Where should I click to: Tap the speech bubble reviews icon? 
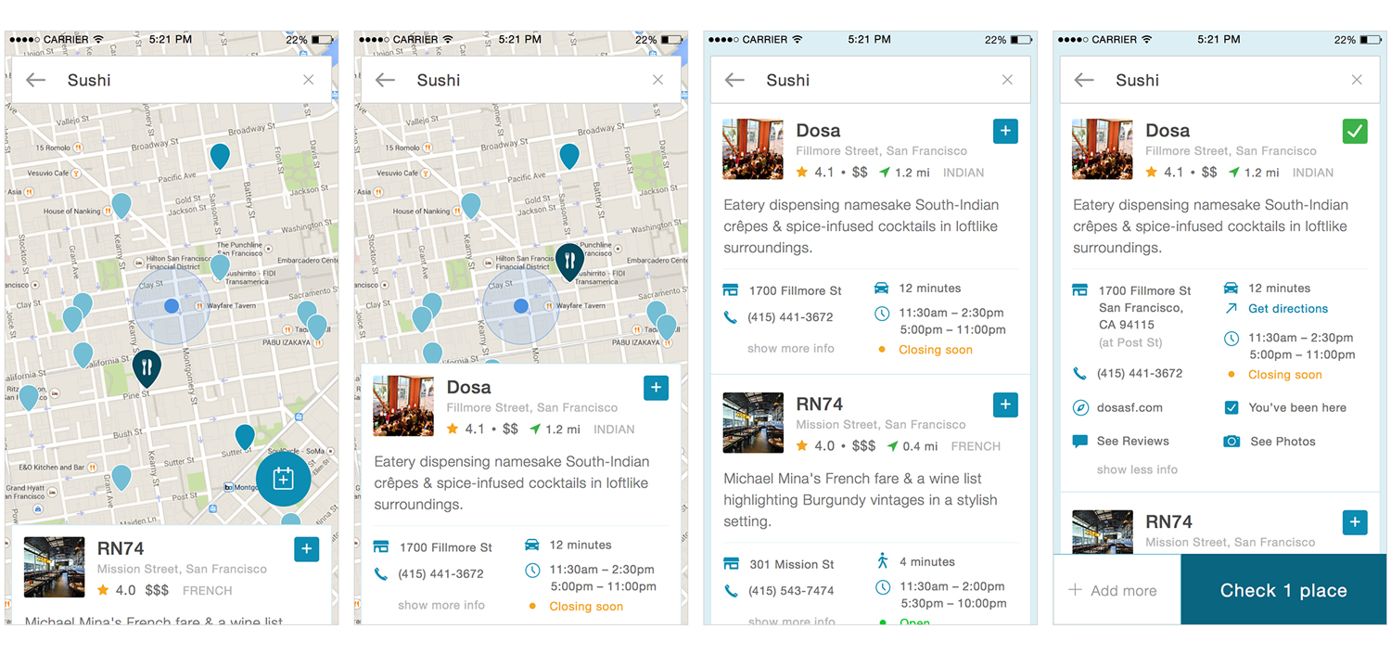(x=1080, y=442)
